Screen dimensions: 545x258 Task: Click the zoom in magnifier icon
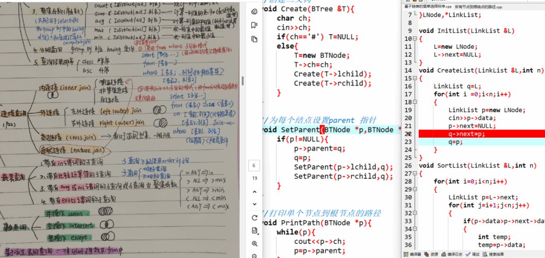click(x=254, y=244)
